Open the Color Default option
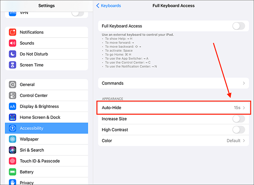The width and height of the screenshot is (254, 185). click(174, 140)
